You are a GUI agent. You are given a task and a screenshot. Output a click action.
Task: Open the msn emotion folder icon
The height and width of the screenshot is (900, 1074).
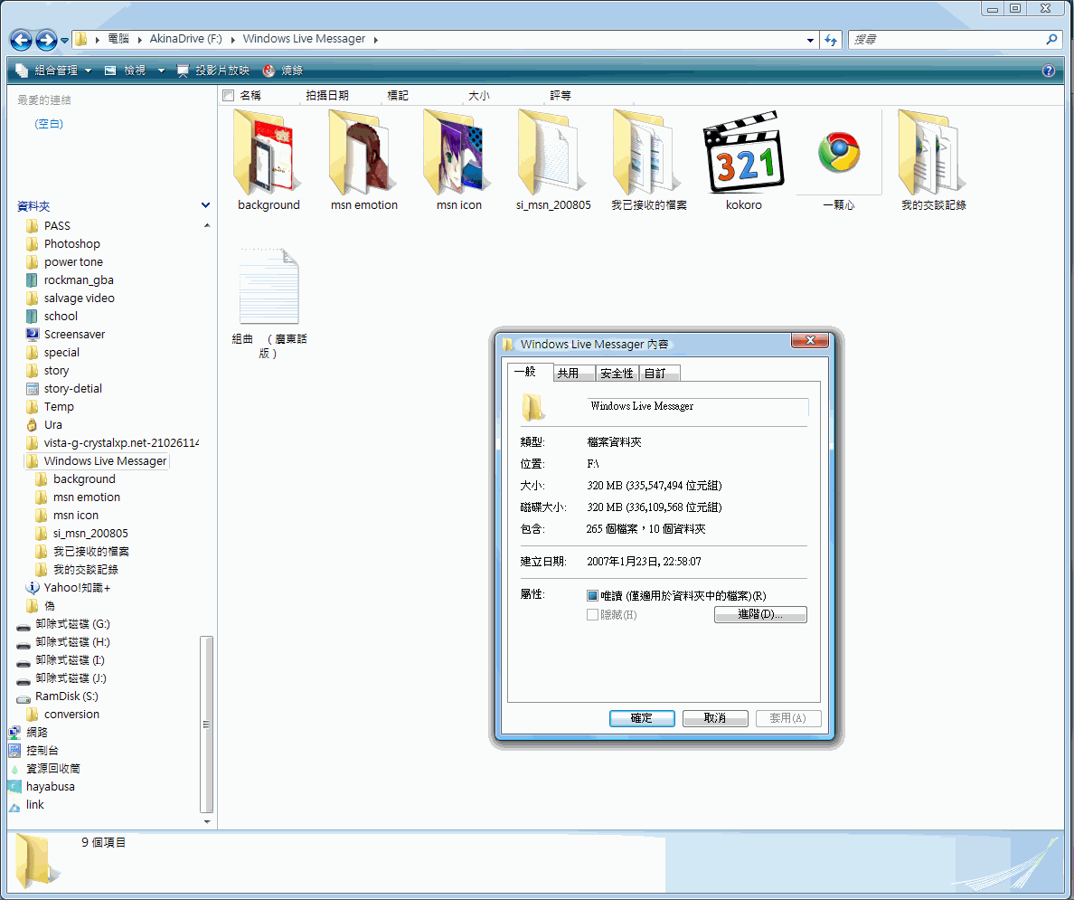pyautogui.click(x=363, y=152)
